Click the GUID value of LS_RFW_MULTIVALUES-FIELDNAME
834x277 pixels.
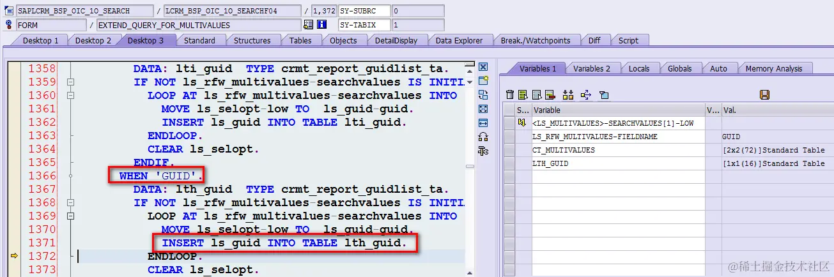[731, 137]
